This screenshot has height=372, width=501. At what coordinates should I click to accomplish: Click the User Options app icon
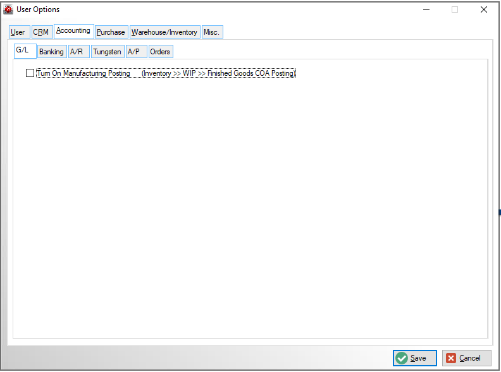(x=8, y=9)
